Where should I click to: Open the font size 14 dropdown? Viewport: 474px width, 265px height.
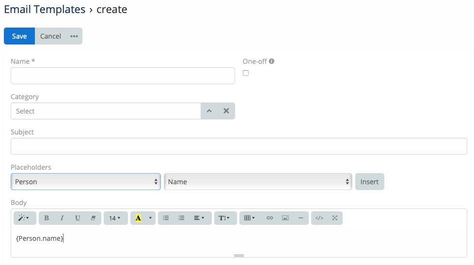tap(115, 218)
